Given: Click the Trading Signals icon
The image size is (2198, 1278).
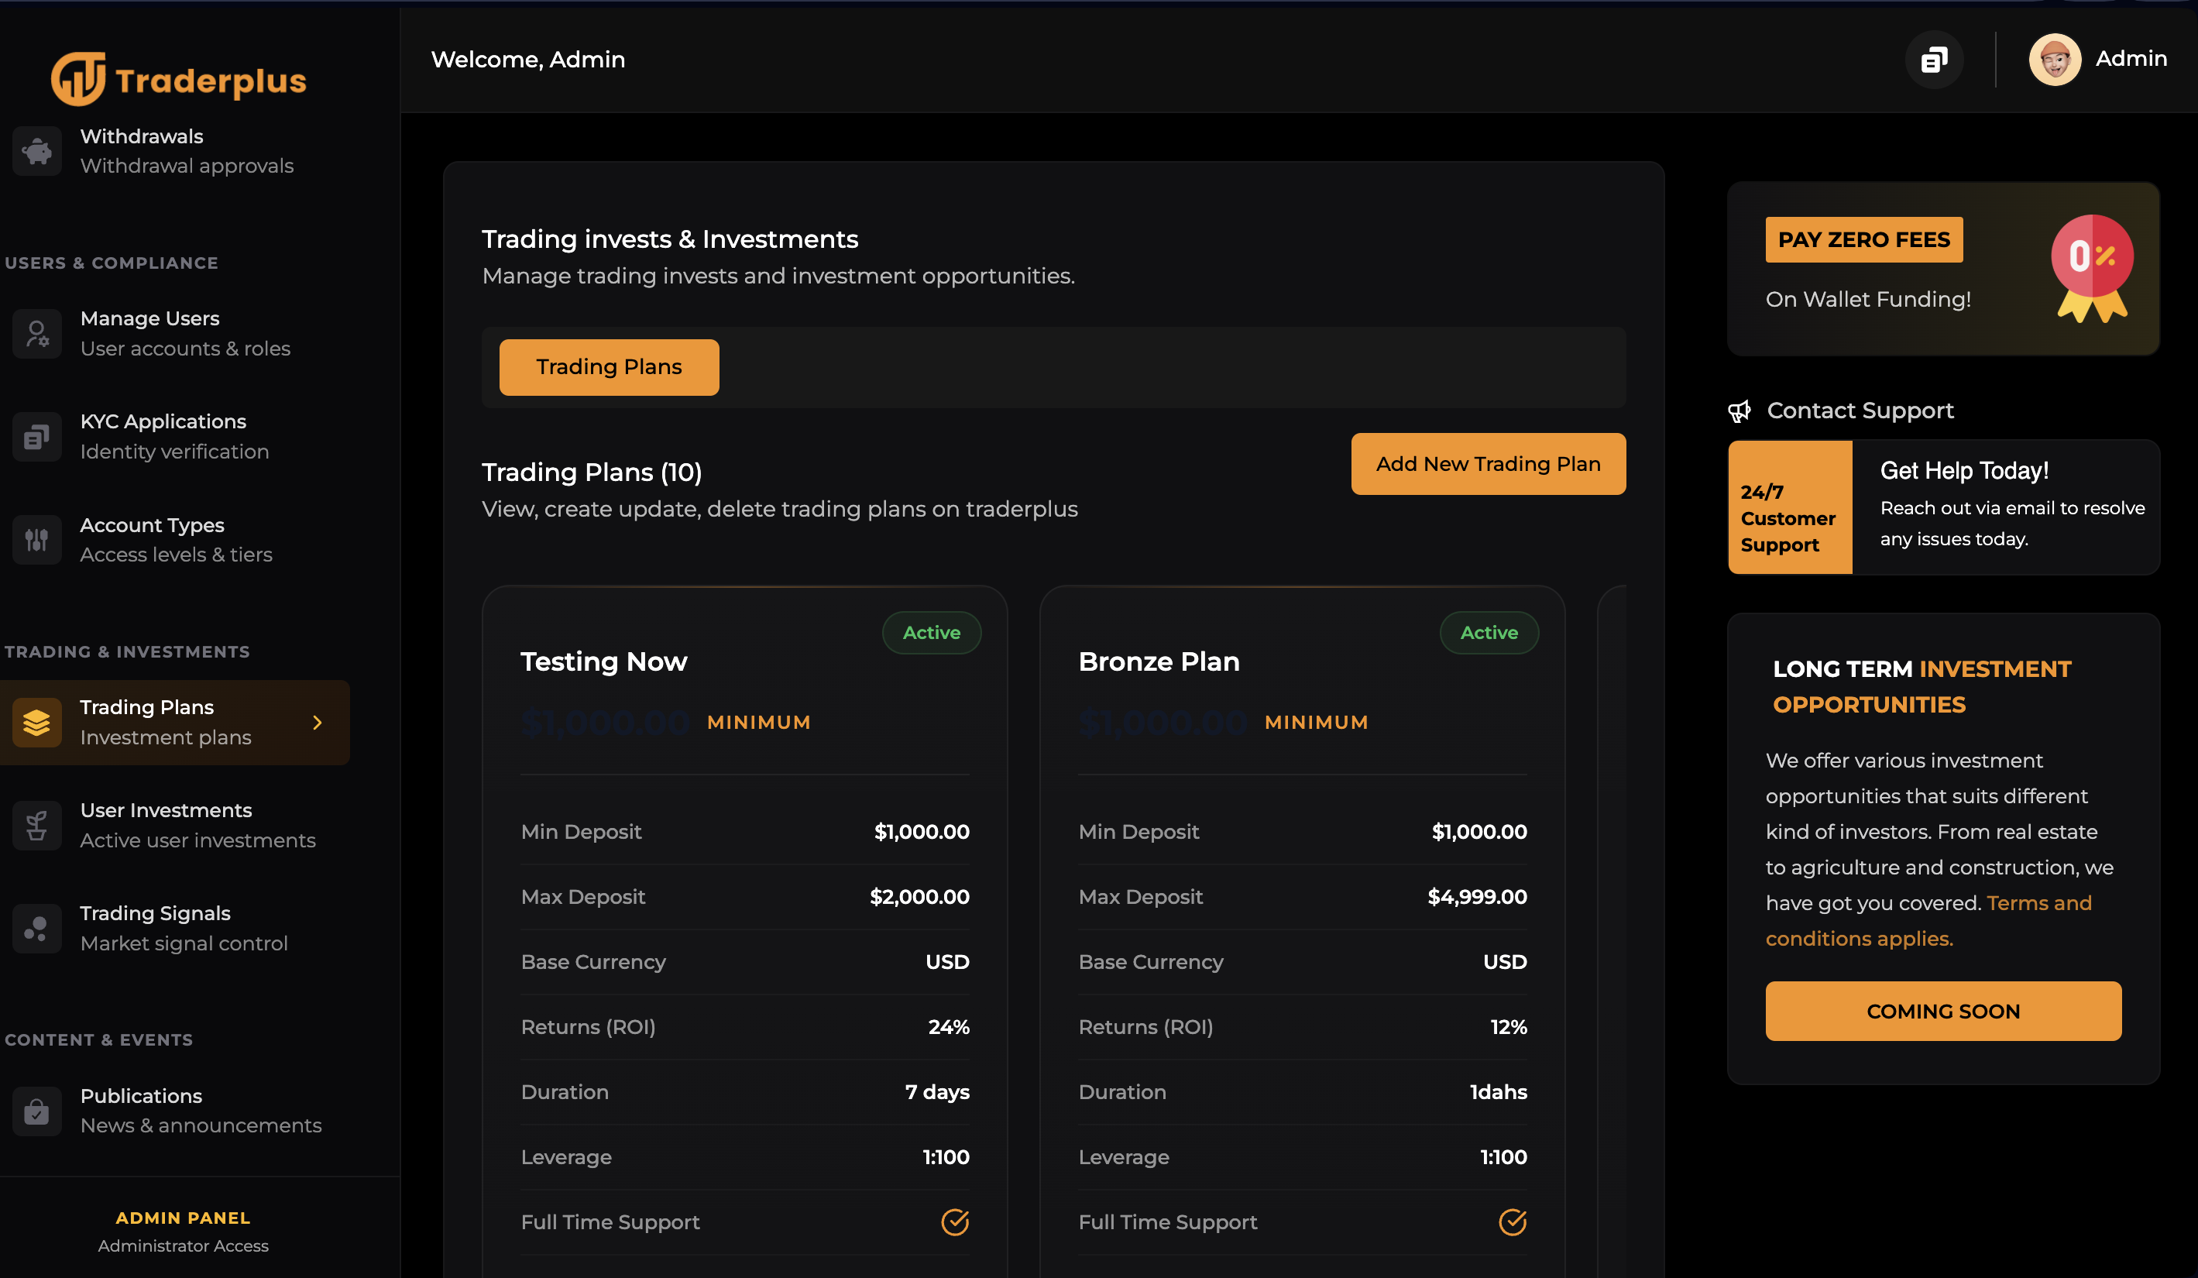Looking at the screenshot, I should [36, 928].
